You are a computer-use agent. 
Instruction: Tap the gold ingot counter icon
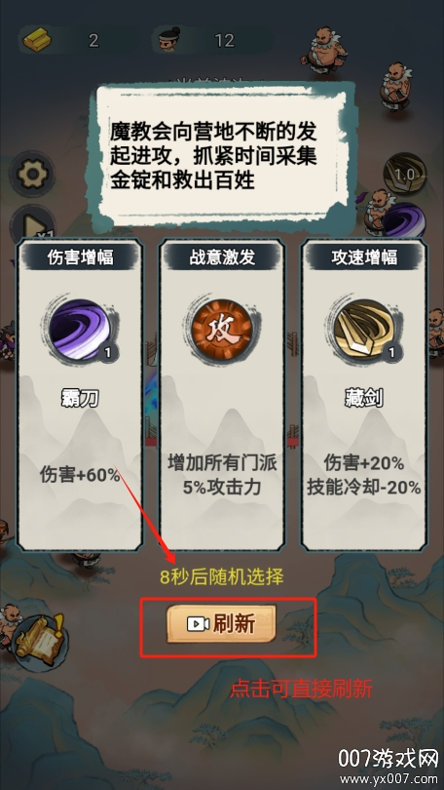pyautogui.click(x=37, y=40)
